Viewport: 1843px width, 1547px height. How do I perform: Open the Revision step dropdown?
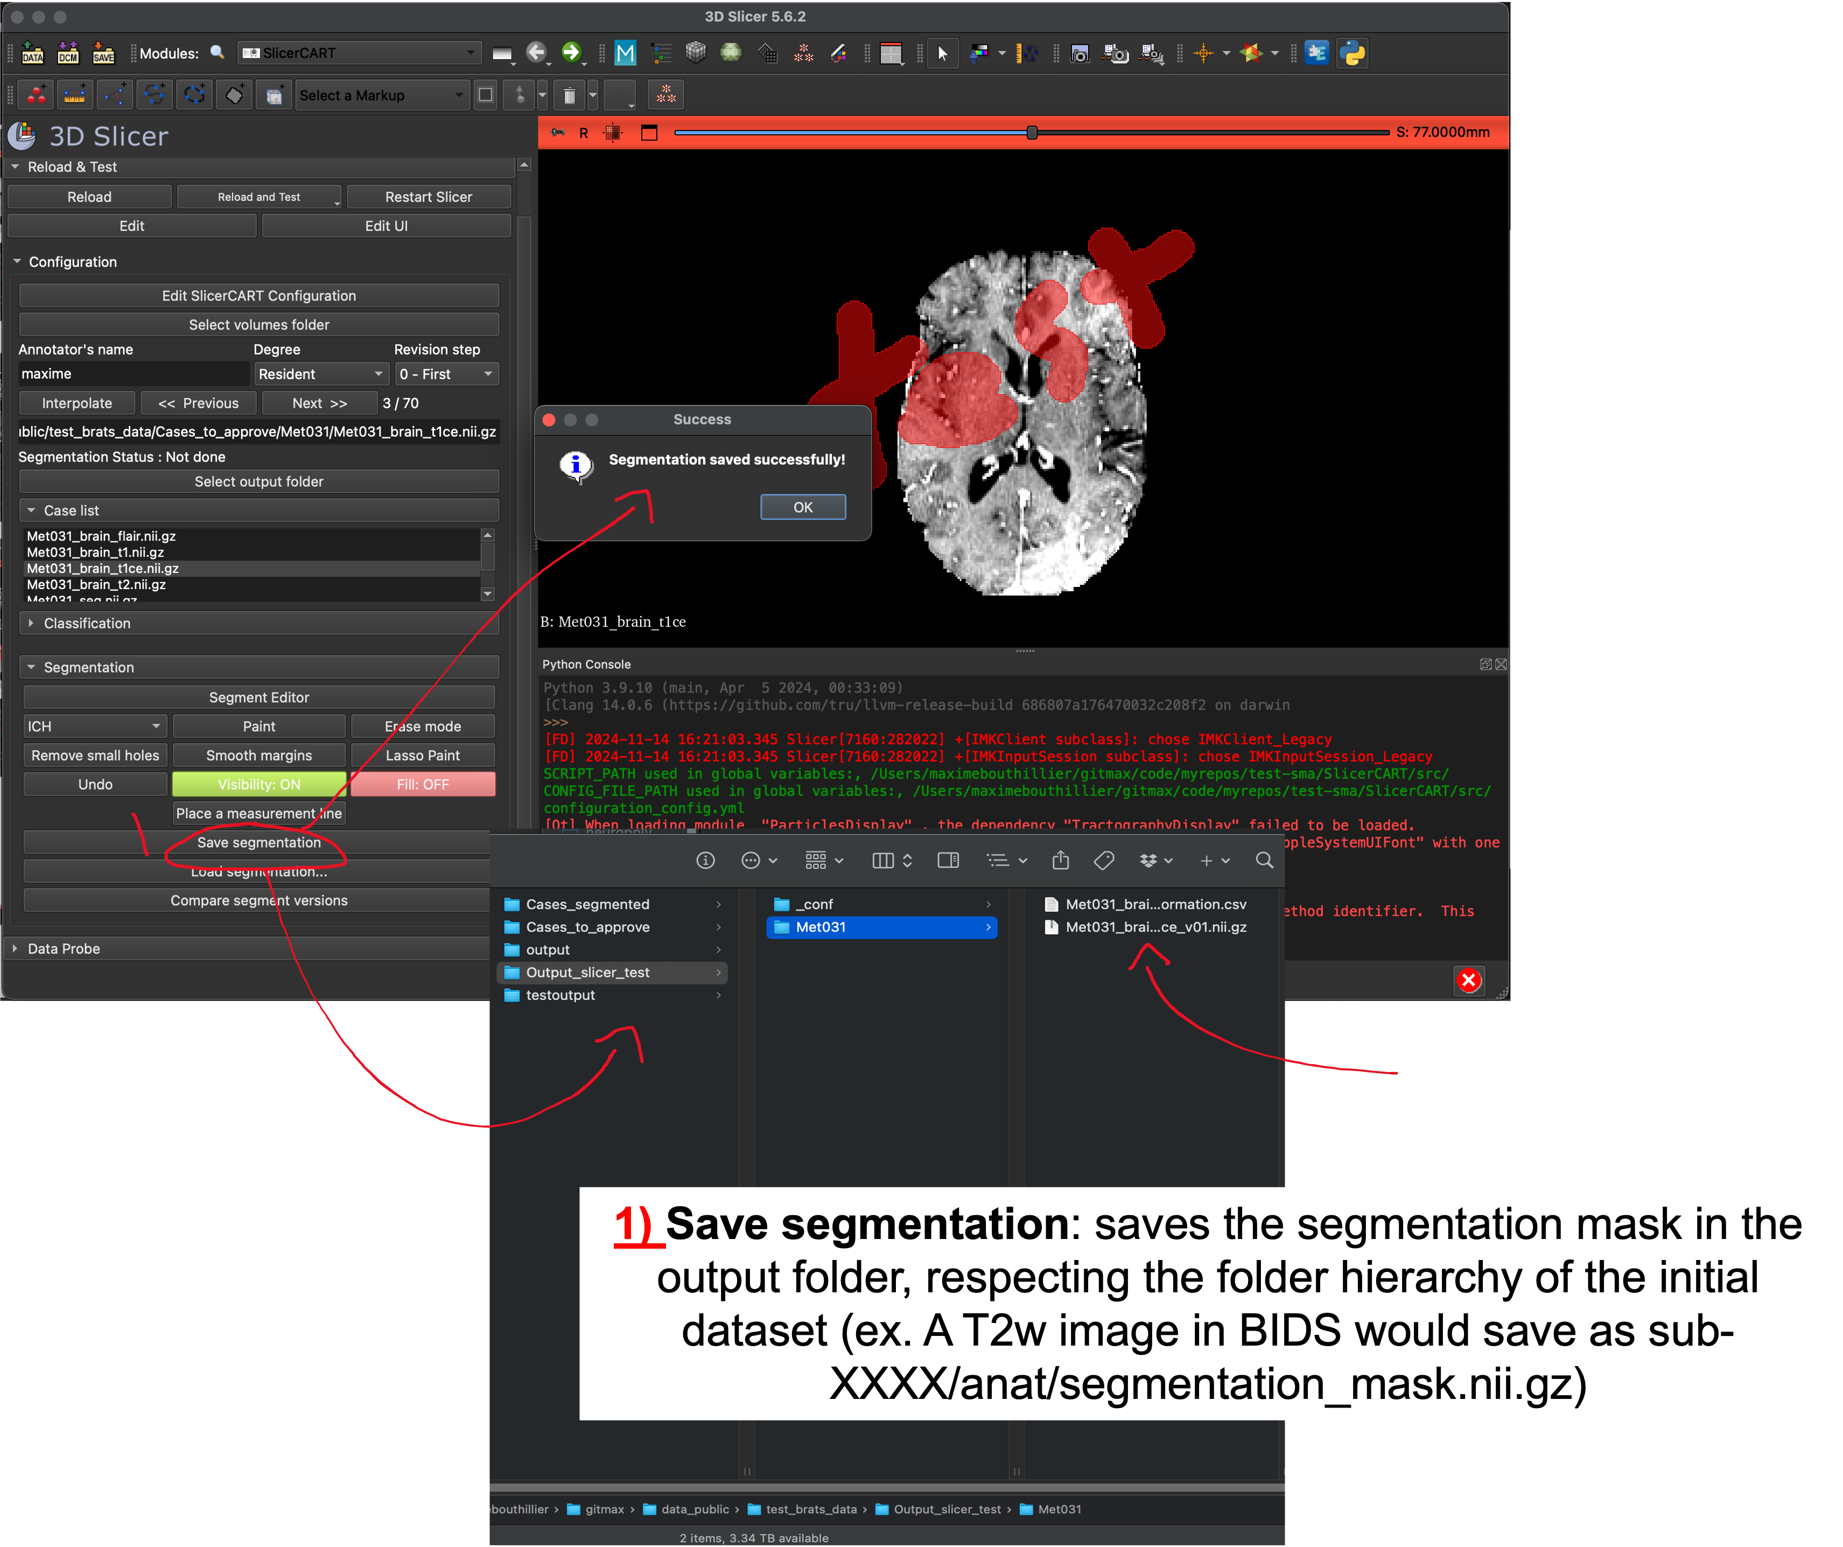(x=447, y=374)
